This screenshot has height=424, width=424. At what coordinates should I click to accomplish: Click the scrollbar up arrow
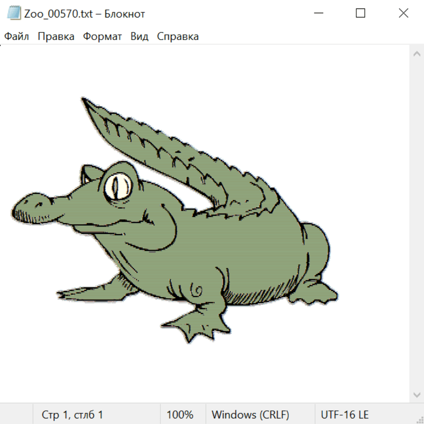tap(416, 54)
